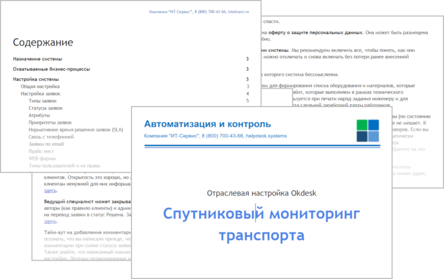Screen dimensions: 444x279
Task: Open the intelnavi.ru header link on contents page
Action: [x=238, y=12]
